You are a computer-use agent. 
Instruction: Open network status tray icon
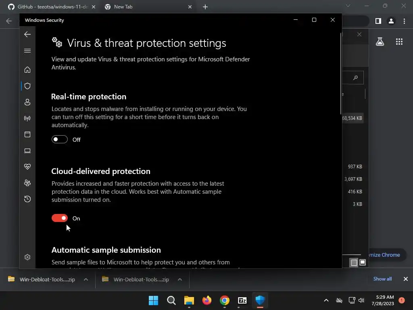point(352,300)
